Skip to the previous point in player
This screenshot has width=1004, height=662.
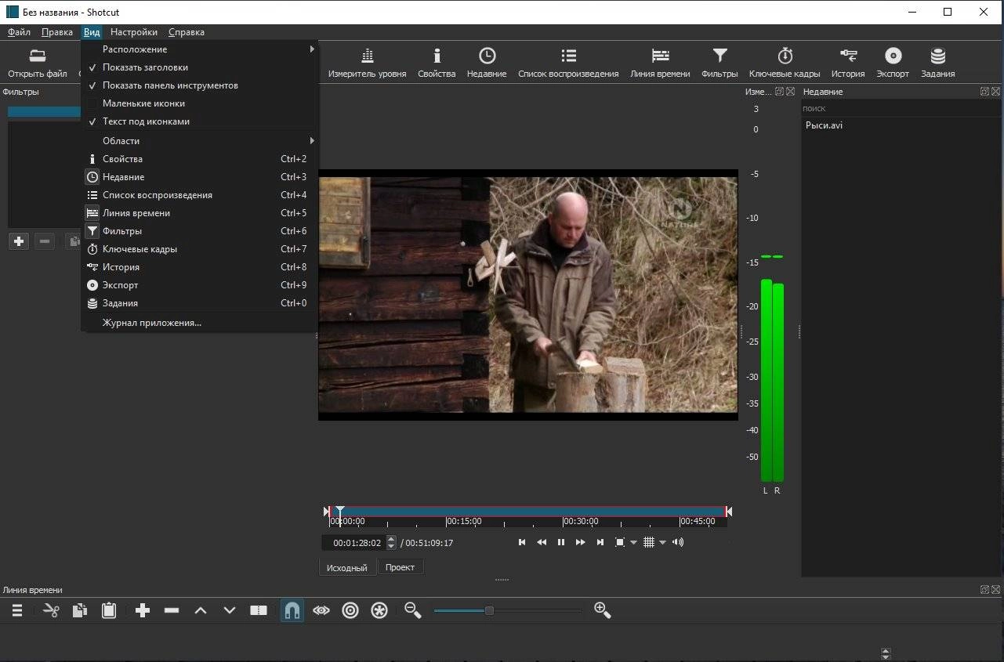pos(522,542)
